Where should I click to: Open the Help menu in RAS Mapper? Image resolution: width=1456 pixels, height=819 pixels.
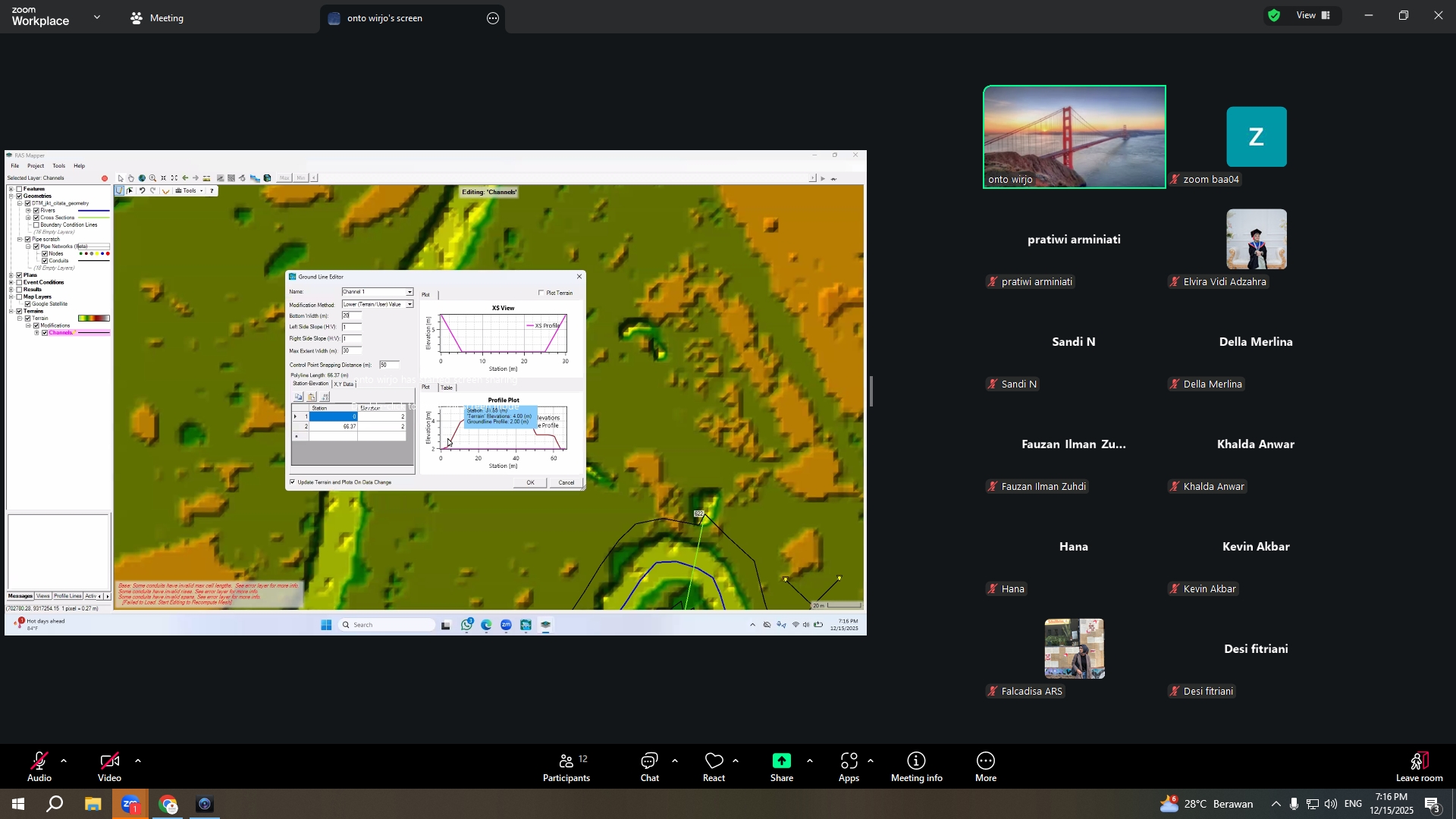[x=80, y=166]
